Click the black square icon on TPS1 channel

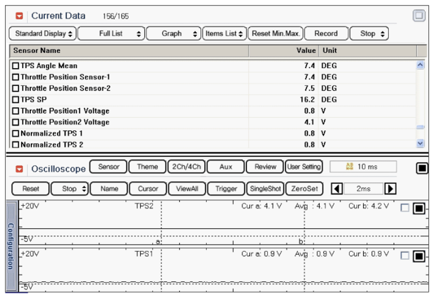coord(419,256)
